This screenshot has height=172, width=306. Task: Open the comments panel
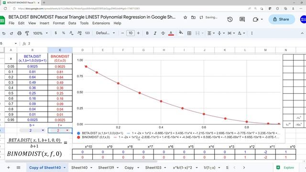click(x=242, y=19)
